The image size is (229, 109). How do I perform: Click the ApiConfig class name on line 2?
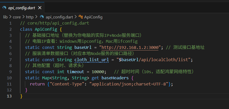[46, 29]
